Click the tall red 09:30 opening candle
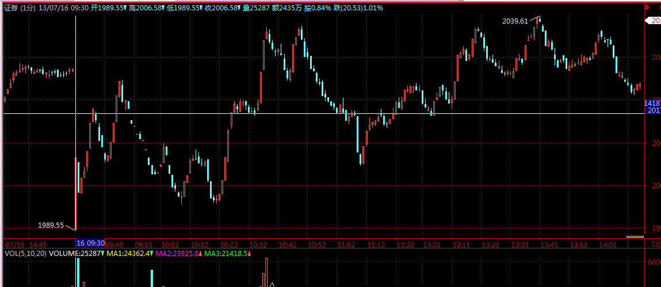The image size is (661, 287). [x=76, y=193]
